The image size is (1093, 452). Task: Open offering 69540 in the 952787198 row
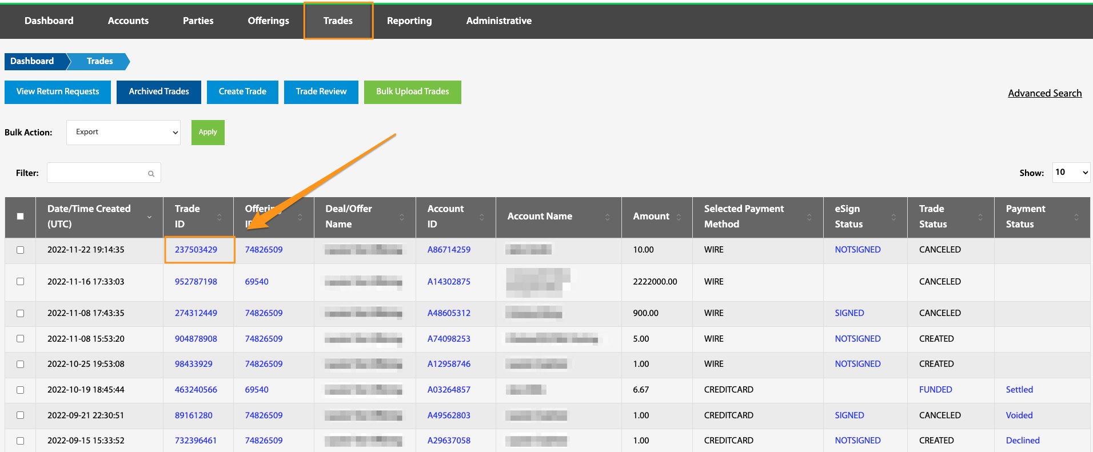tap(257, 282)
